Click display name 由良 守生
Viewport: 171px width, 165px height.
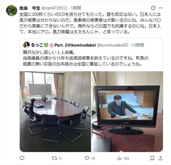click(30, 8)
